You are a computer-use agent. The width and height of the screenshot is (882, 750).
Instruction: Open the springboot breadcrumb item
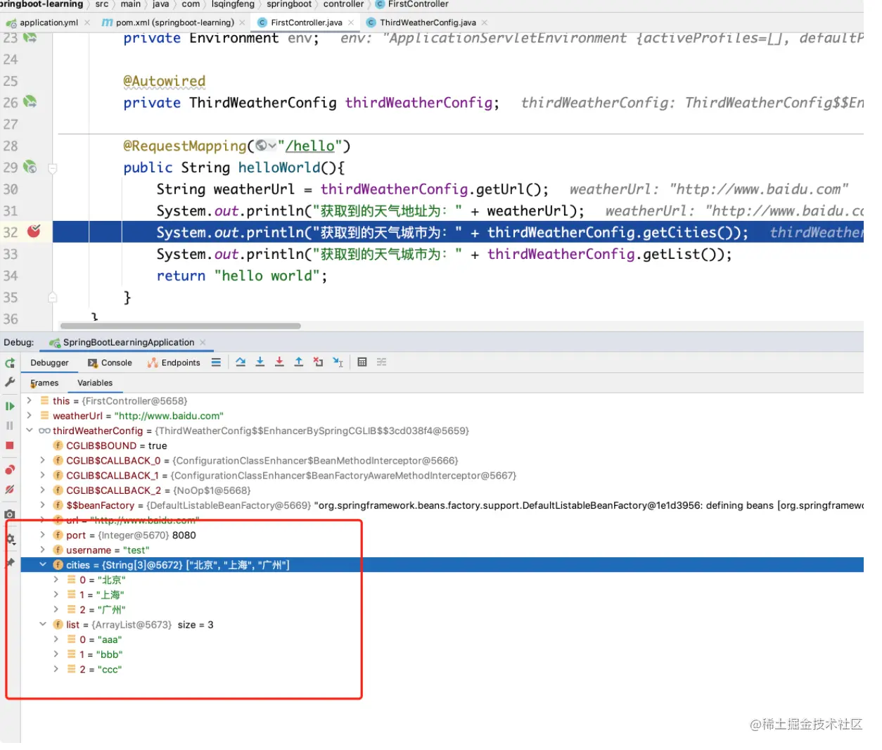290,4
